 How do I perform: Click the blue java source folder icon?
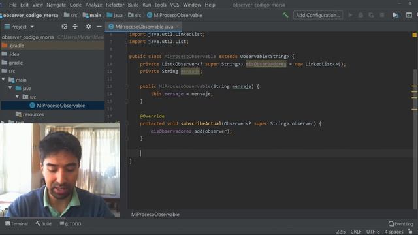tap(18, 88)
